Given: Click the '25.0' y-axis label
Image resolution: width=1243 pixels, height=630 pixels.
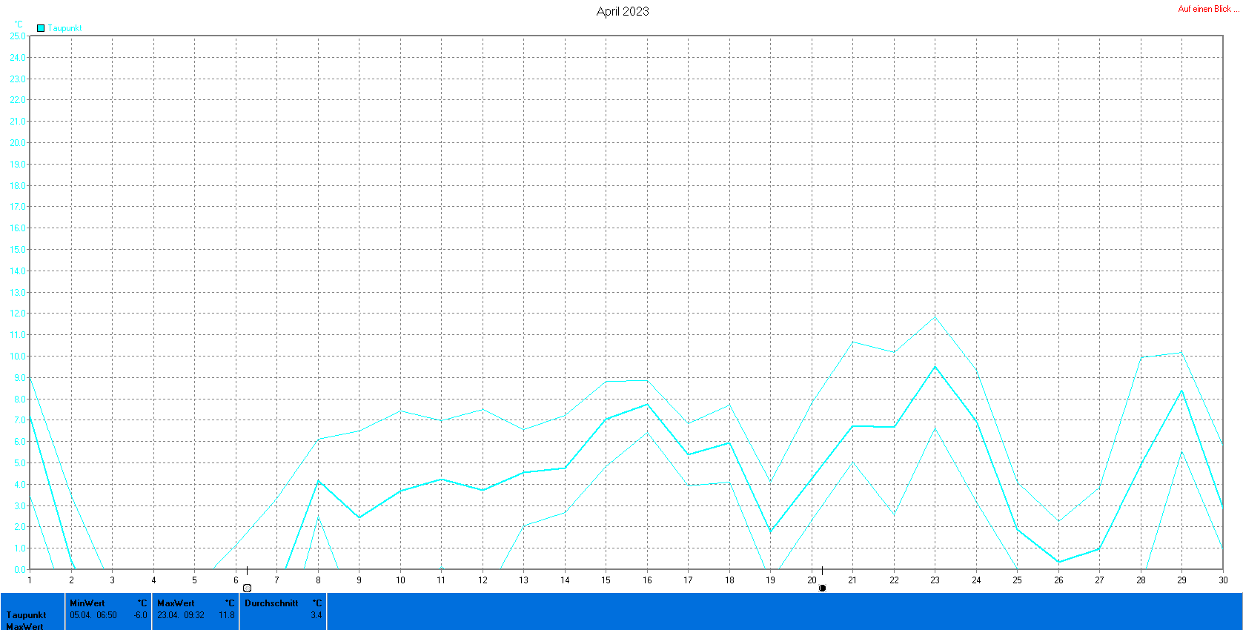Looking at the screenshot, I should 17,36.
